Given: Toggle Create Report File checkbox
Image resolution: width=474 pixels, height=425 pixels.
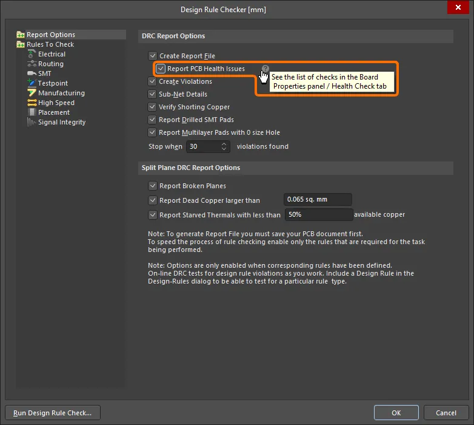Looking at the screenshot, I should pos(153,56).
